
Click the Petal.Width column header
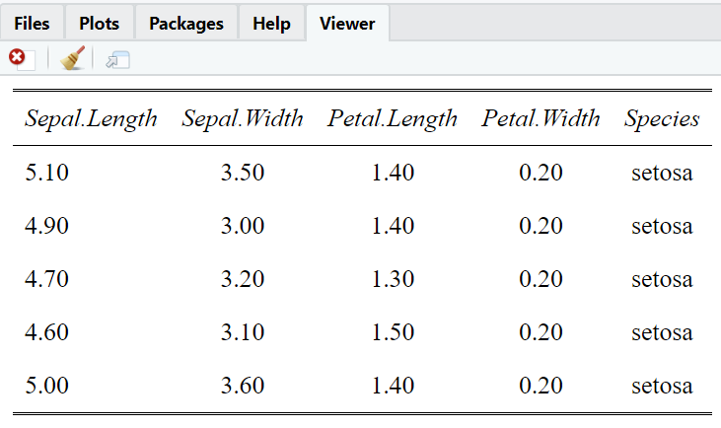tap(541, 119)
